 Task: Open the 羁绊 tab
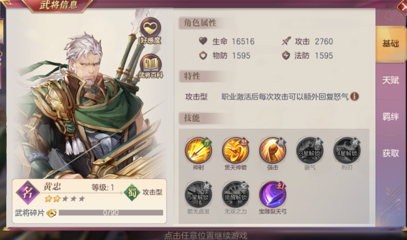pyautogui.click(x=390, y=117)
